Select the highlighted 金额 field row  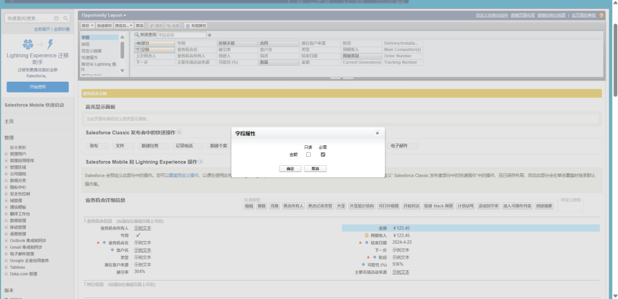470,228
